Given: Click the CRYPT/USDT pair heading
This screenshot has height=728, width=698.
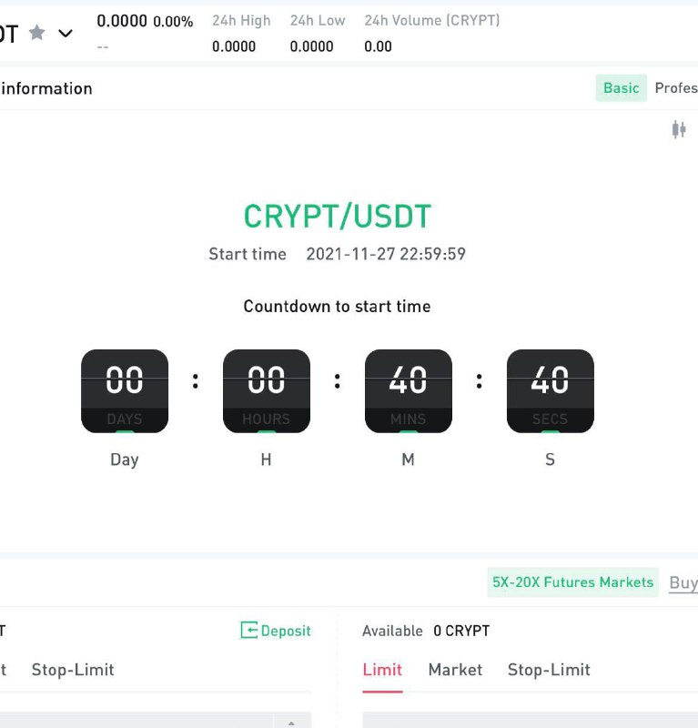Looking at the screenshot, I should coord(338,217).
